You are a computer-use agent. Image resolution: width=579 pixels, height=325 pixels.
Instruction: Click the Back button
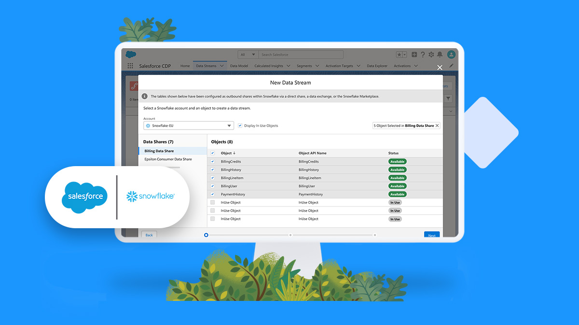click(149, 234)
